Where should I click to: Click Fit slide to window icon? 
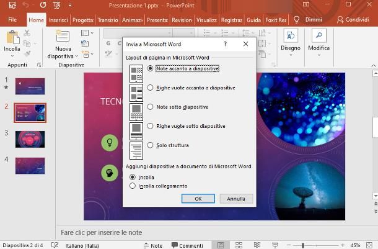[369, 245]
